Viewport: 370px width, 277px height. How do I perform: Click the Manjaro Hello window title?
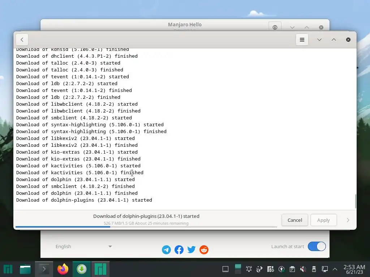coord(185,25)
